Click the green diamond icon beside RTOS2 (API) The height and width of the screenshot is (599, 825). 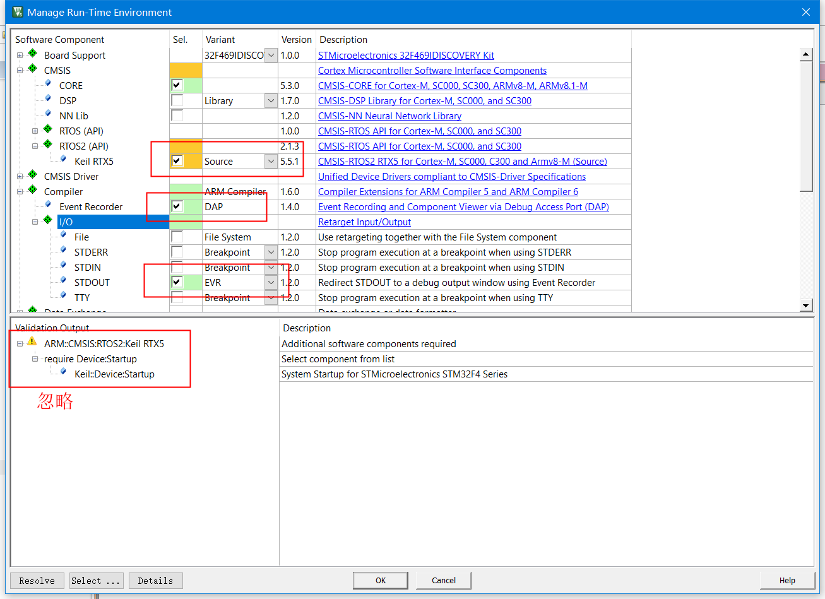click(48, 146)
